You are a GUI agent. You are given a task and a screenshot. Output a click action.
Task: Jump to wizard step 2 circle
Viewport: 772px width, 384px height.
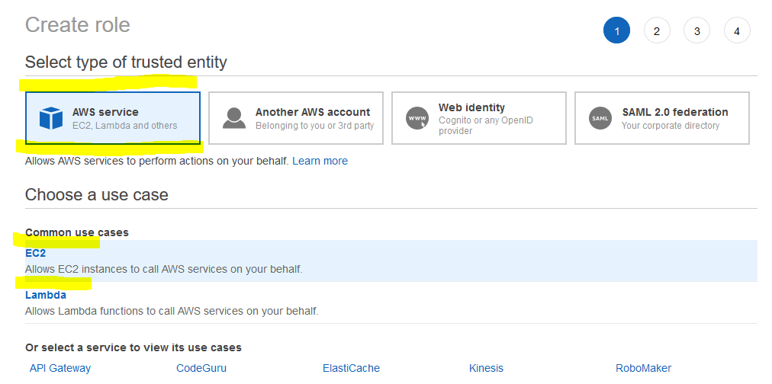(657, 30)
